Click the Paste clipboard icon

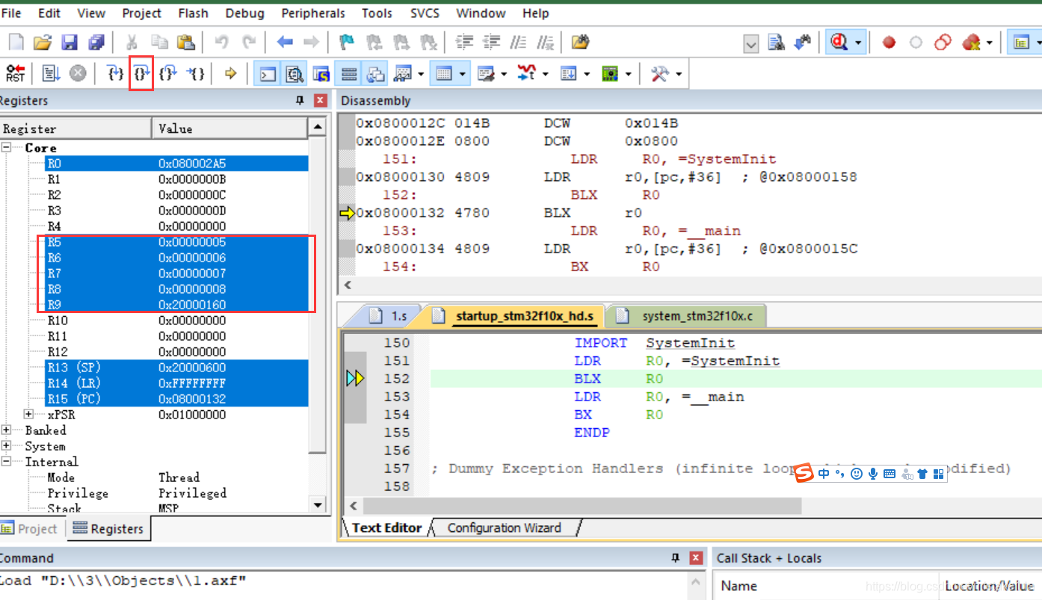pos(185,43)
